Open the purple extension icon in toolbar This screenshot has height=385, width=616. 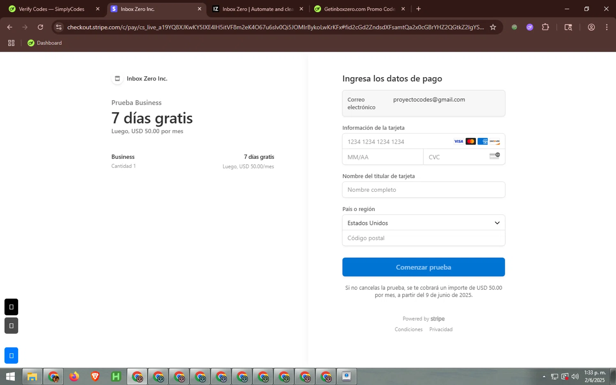[530, 27]
